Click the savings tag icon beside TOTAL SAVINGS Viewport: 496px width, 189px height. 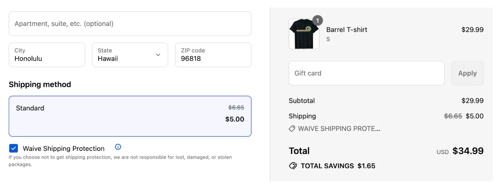click(x=293, y=166)
